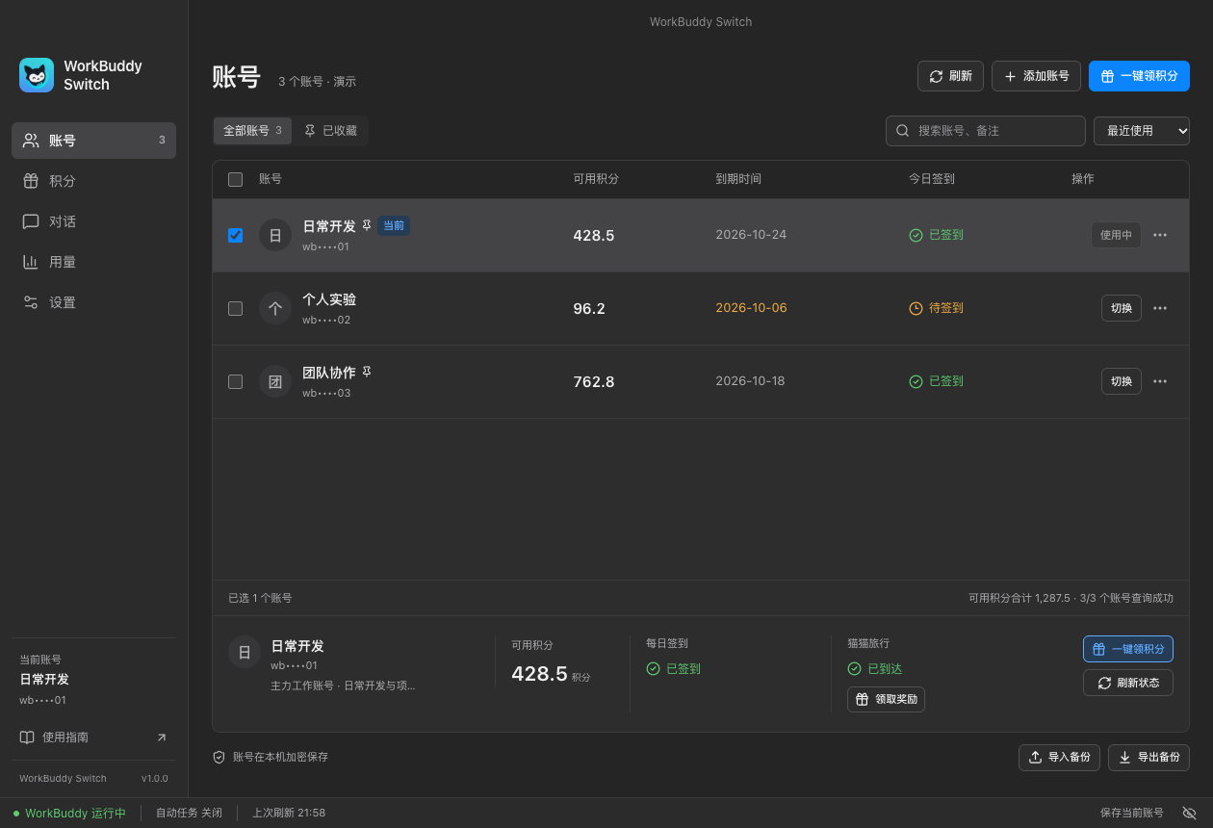
Task: Click the 428.5 points value in table row
Action: 594,235
